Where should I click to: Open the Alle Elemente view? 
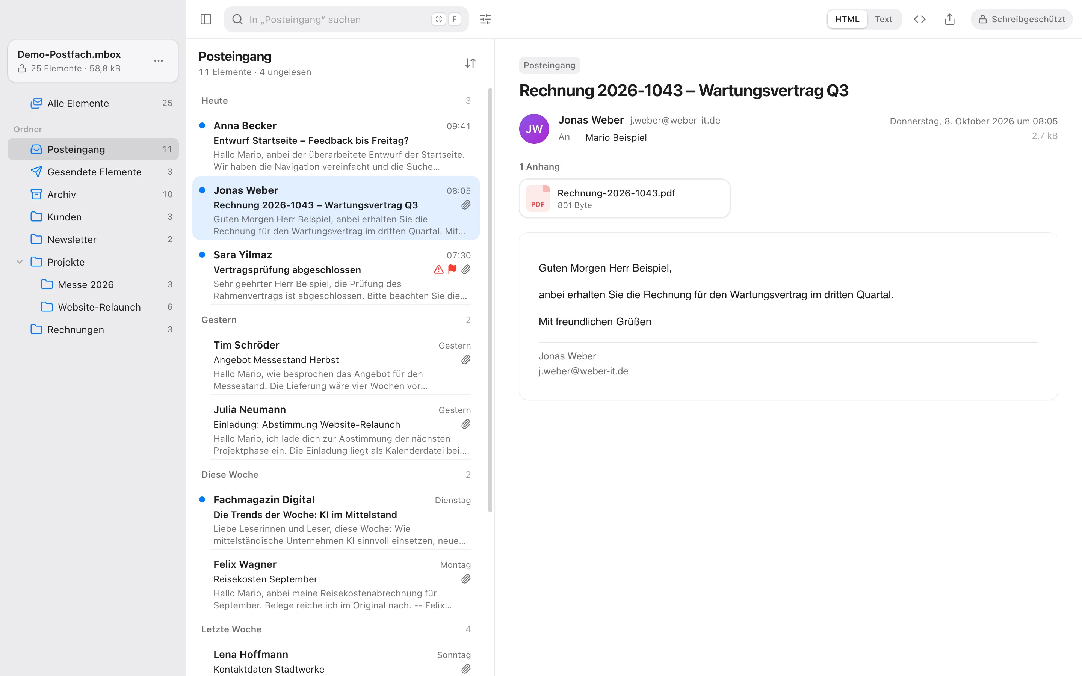pos(93,103)
